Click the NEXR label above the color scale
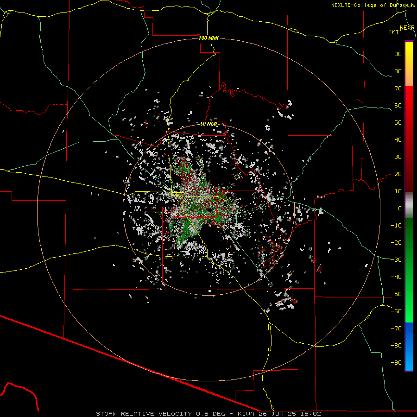Screen dimensions: 417x417 pos(407,27)
